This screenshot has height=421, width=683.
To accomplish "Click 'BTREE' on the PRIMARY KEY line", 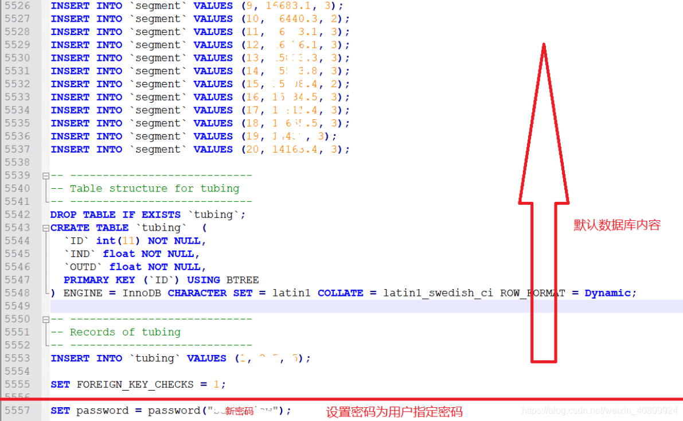I will pyautogui.click(x=242, y=280).
